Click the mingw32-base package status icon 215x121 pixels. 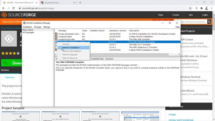[x=56, y=37]
